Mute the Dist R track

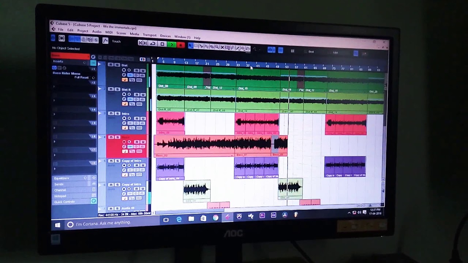coord(111,89)
